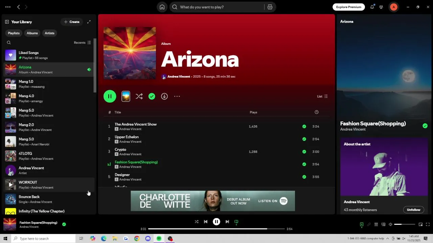The image size is (433, 243).
Task: Open WORKOUT playlist in library
Action: [49, 185]
